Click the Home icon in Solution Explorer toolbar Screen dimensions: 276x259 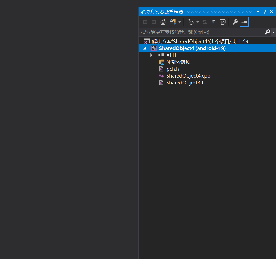pyautogui.click(x=163, y=22)
